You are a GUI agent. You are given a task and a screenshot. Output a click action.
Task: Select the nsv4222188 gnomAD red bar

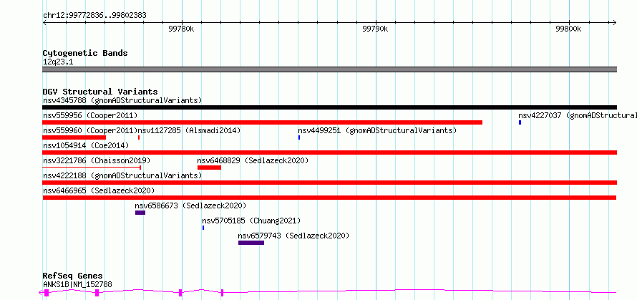[x=329, y=183]
